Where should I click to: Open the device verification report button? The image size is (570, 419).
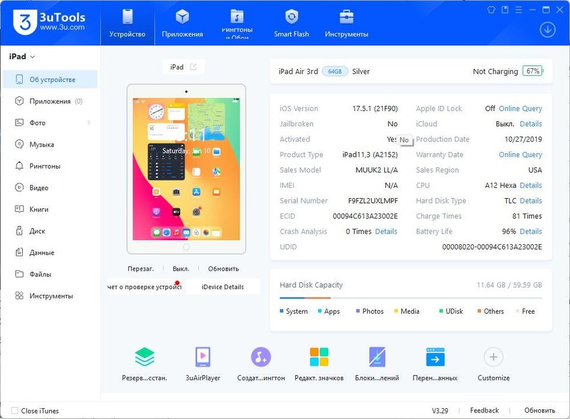point(144,287)
